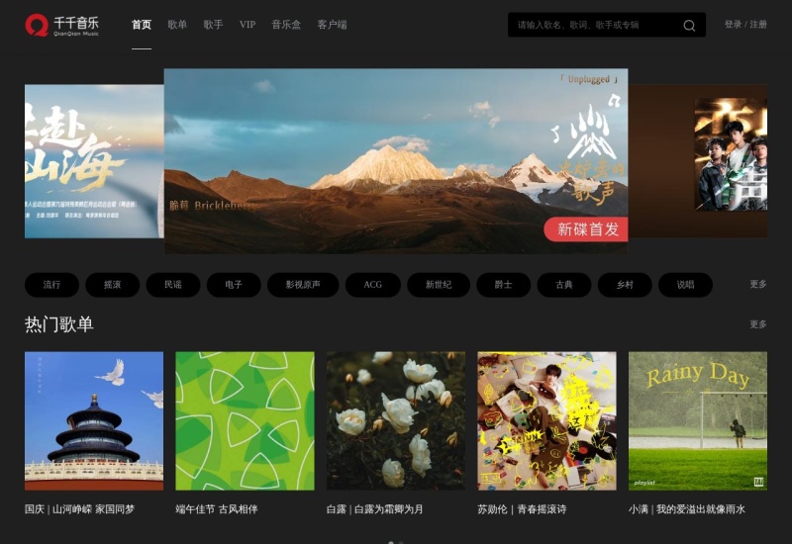
Task: Go to the 歌单 playlists tab
Action: pyautogui.click(x=177, y=25)
